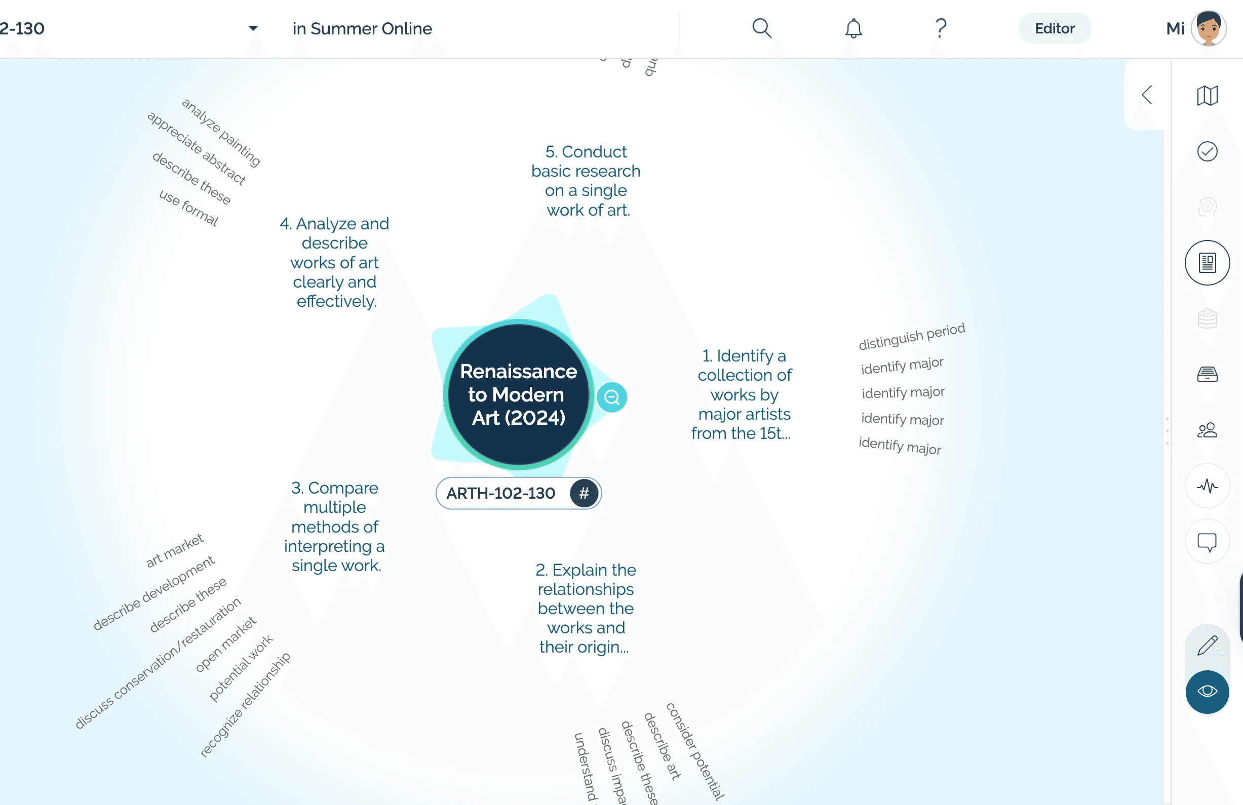The height and width of the screenshot is (805, 1243).
Task: Open notifications bell icon
Action: click(x=853, y=28)
